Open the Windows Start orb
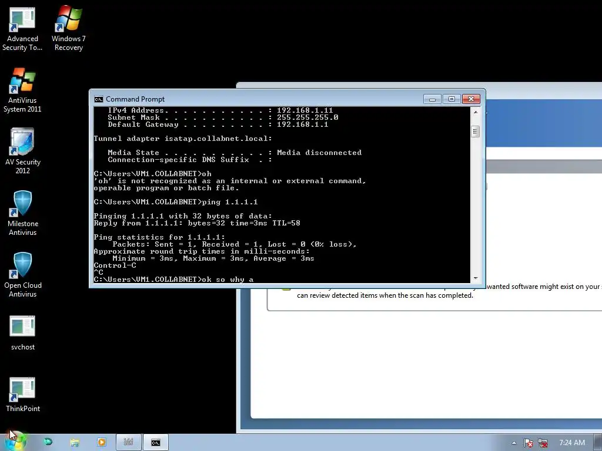The width and height of the screenshot is (602, 451). point(16,442)
